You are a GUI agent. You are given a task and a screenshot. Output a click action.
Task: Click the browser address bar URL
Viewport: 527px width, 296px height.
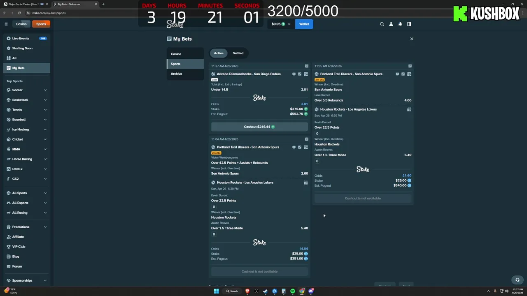point(49,13)
